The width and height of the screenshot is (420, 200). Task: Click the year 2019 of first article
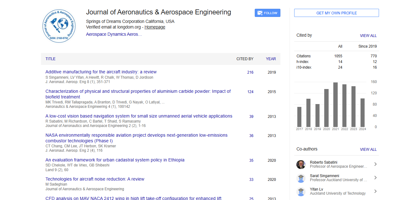272,72
